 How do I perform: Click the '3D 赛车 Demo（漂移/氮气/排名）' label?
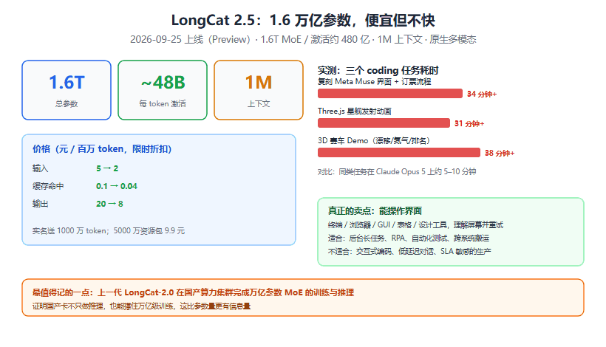pyautogui.click(x=374, y=141)
